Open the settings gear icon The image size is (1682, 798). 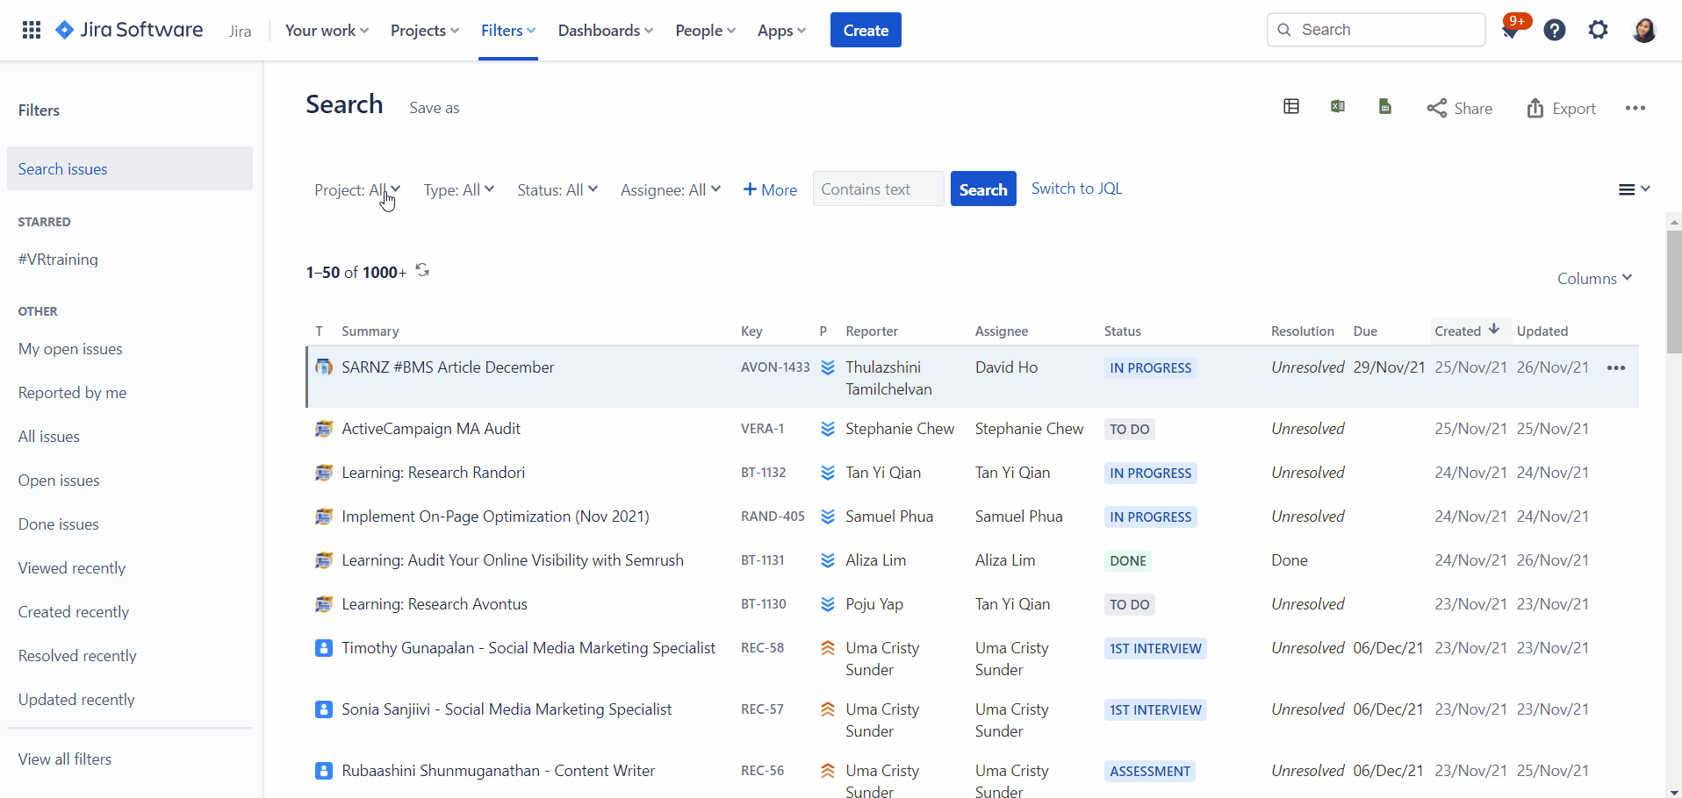pos(1599,30)
